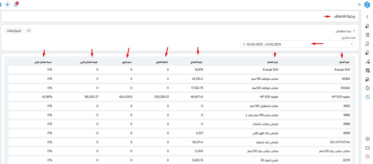Click the refresh icon button beside تفريغ البيانات
The height and width of the screenshot is (164, 373).
pos(29,31)
